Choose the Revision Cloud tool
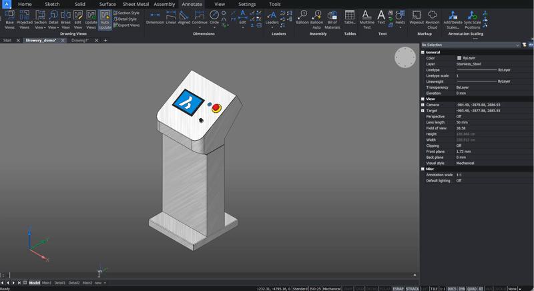The image size is (534, 291). (432, 19)
